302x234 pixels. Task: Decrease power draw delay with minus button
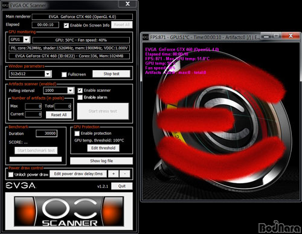tap(124, 174)
